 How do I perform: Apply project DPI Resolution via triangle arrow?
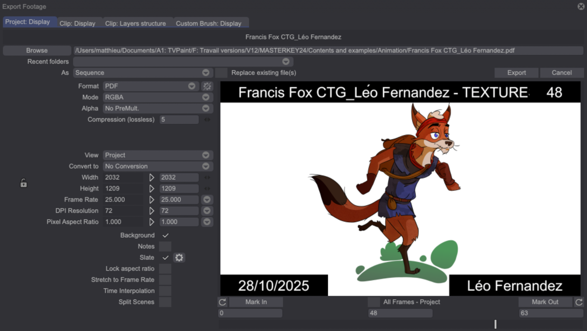click(x=151, y=211)
